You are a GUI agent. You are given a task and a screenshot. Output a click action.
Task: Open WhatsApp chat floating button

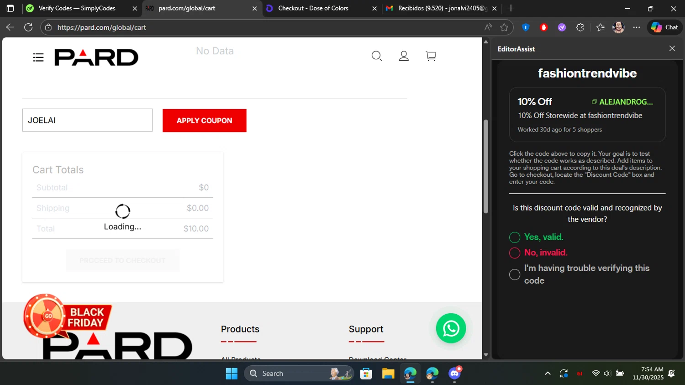pyautogui.click(x=451, y=328)
